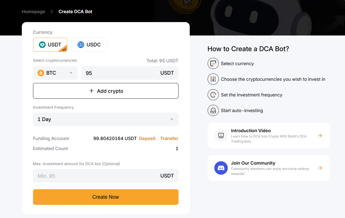The width and height of the screenshot is (345, 218).
Task: Expand the Investment Frequency dropdown
Action: (x=105, y=119)
